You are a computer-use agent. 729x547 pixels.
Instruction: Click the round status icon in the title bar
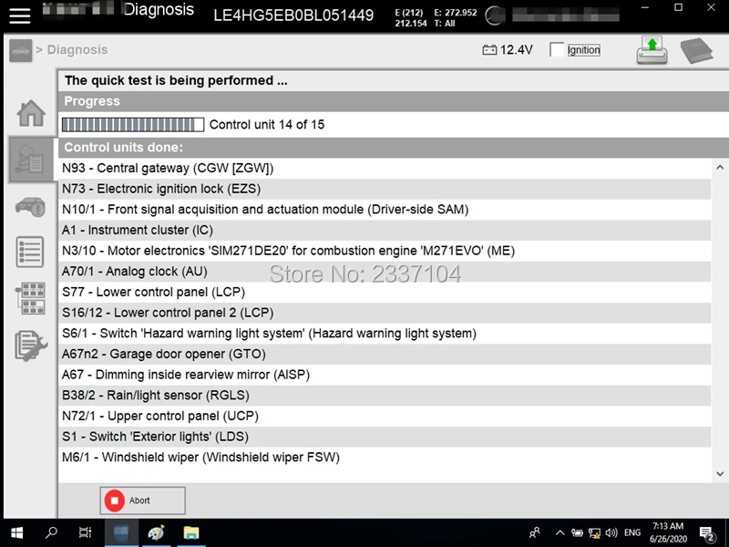pyautogui.click(x=495, y=15)
